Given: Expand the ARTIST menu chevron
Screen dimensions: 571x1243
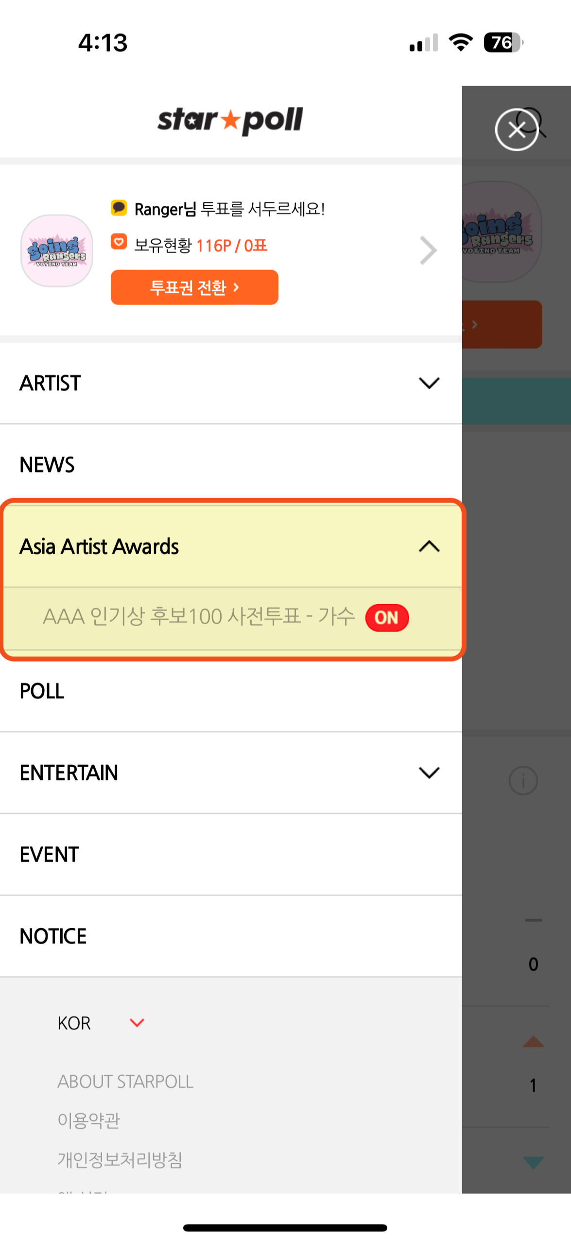Looking at the screenshot, I should (x=429, y=383).
